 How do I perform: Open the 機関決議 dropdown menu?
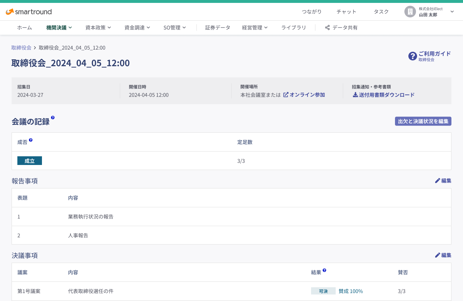tap(59, 27)
